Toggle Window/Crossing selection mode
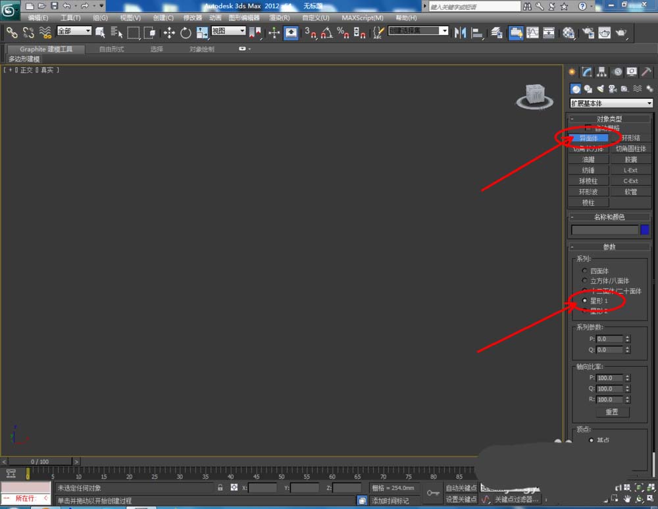This screenshot has width=658, height=509. click(150, 32)
